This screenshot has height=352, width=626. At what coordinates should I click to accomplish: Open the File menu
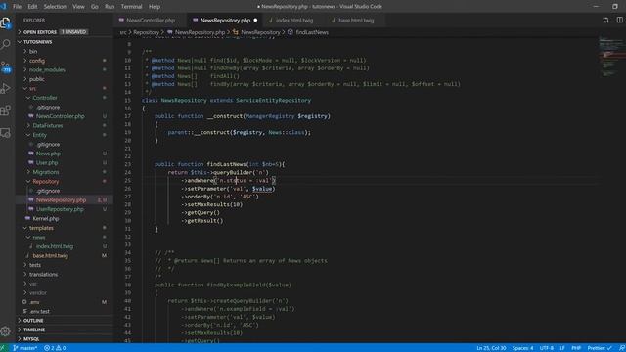tap(18, 7)
